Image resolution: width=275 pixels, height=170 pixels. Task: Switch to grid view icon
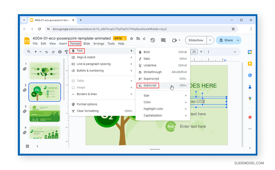pyautogui.click(x=27, y=146)
